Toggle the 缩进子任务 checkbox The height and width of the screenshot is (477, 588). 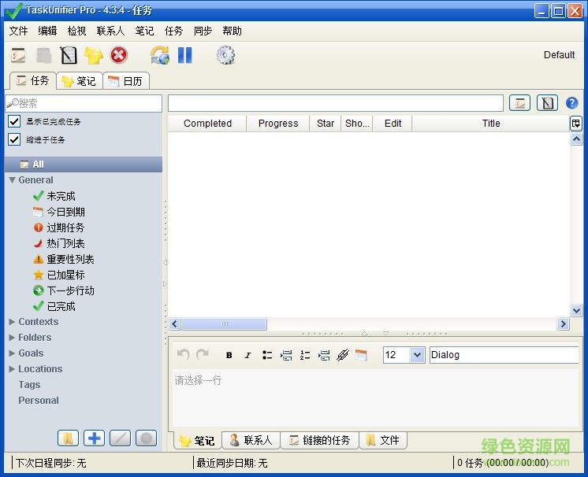(x=14, y=139)
